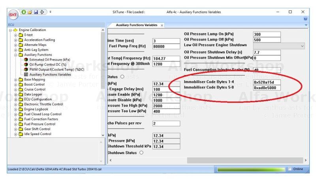Collapse the Auxiliary Functions tree folder
This screenshot has height=179, width=316.
tap(16, 55)
